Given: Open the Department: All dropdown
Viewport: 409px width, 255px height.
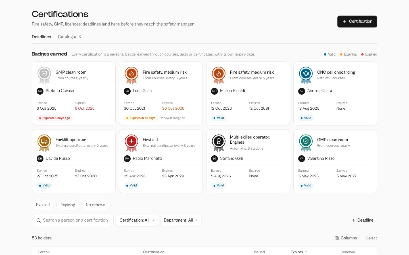Looking at the screenshot, I should (181, 220).
